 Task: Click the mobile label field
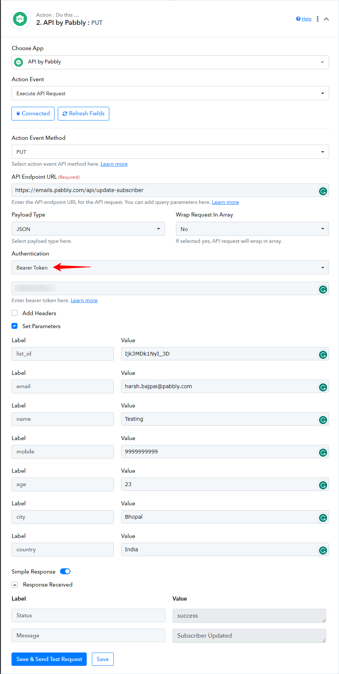(63, 452)
